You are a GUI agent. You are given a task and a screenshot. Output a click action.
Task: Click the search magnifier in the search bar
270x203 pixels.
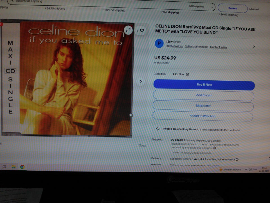12,1
